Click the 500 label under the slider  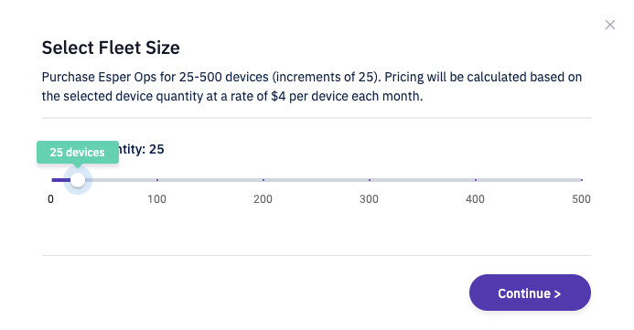(581, 199)
